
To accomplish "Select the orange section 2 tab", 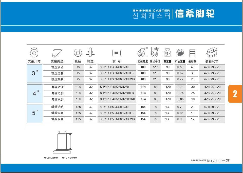I will (235, 94).
